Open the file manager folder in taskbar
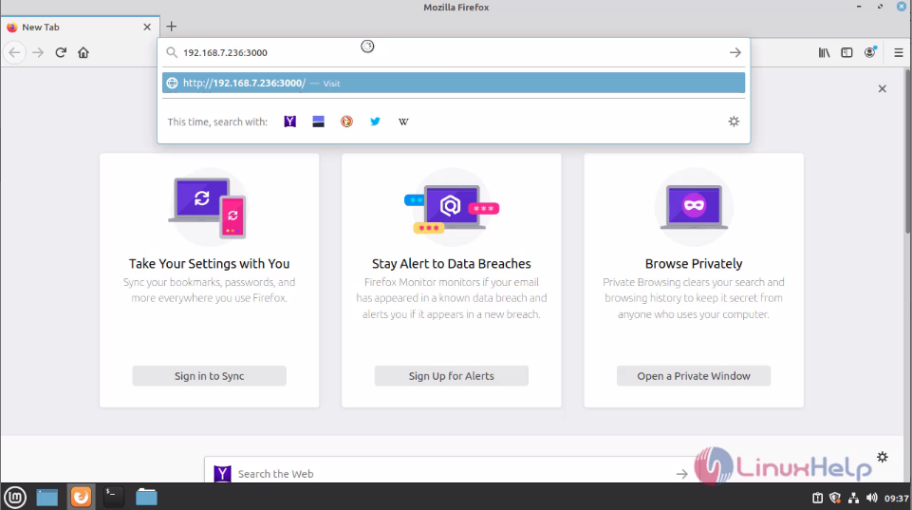 pos(146,497)
